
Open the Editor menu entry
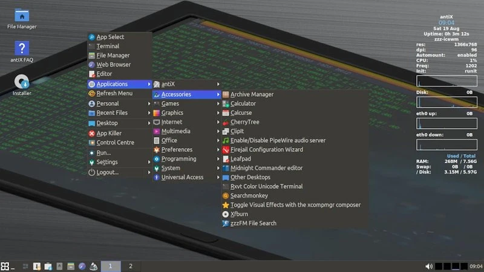[x=120, y=74]
